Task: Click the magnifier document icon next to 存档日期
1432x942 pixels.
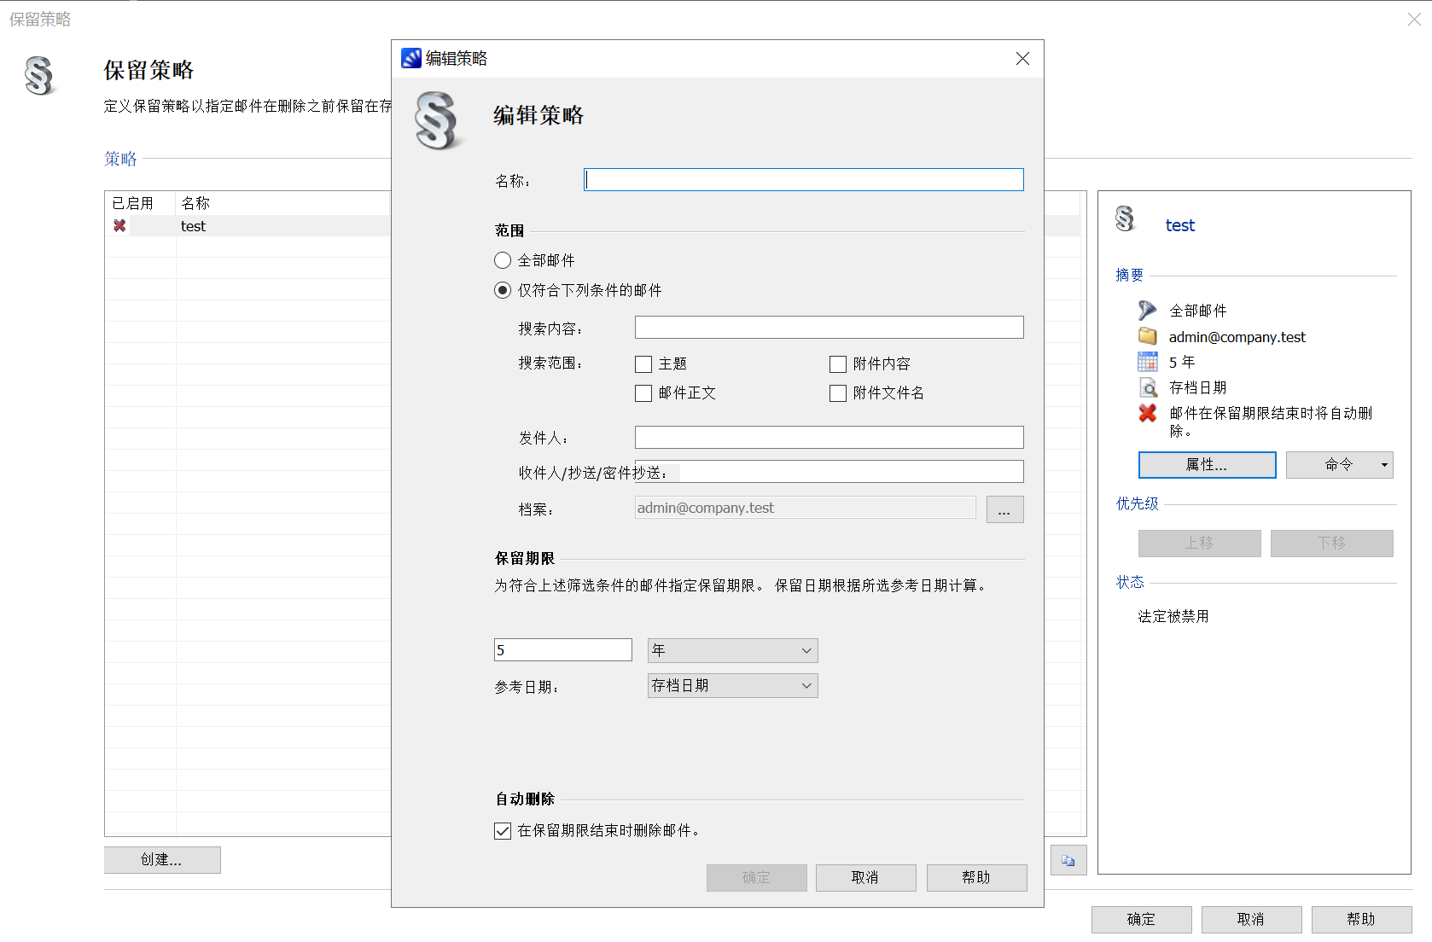Action: click(x=1149, y=387)
